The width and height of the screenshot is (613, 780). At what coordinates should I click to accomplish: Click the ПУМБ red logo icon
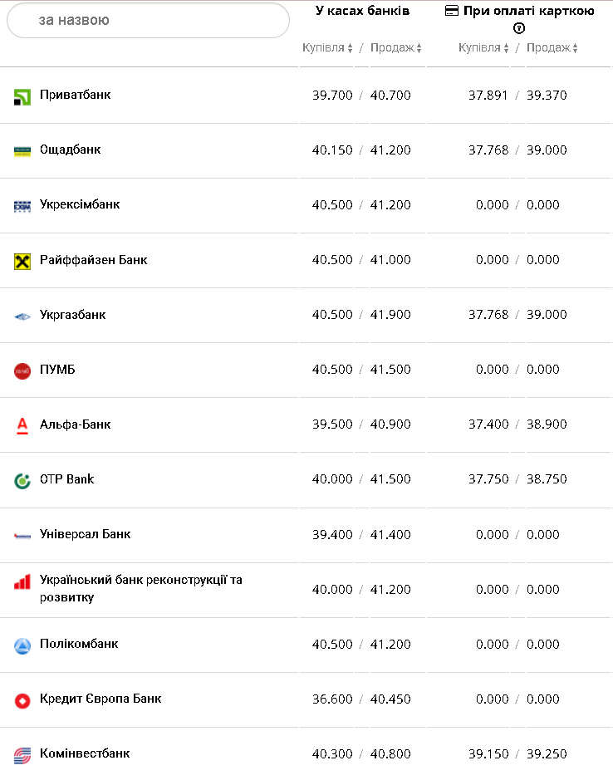click(x=22, y=370)
